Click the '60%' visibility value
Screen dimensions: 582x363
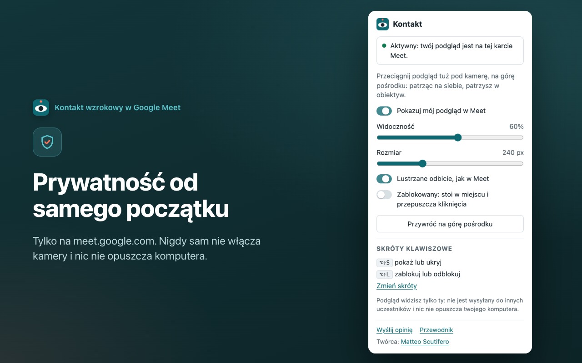[x=517, y=127]
